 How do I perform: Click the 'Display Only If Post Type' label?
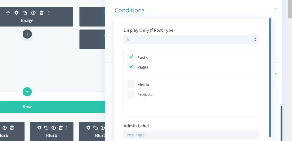click(148, 30)
